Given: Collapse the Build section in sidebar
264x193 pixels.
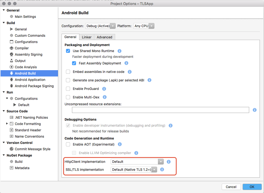Looking at the screenshot, I should (x=4, y=23).
